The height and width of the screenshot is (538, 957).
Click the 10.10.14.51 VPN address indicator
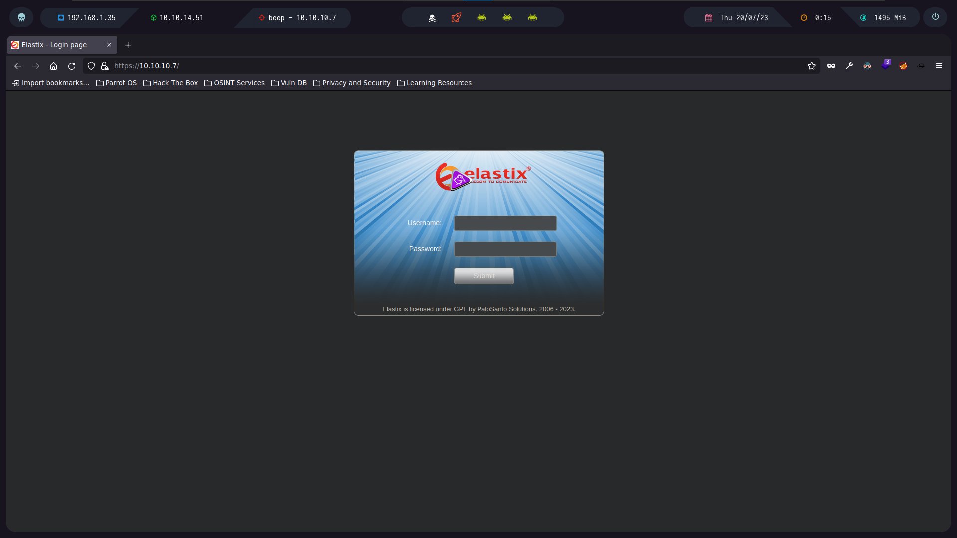[177, 18]
